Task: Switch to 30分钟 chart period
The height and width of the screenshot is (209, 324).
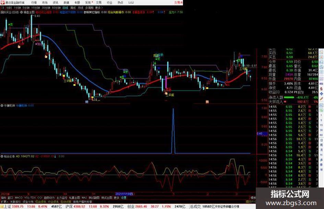Action: [46, 8]
